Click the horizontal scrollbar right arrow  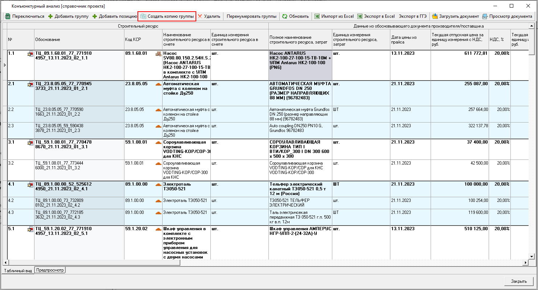click(x=526, y=262)
